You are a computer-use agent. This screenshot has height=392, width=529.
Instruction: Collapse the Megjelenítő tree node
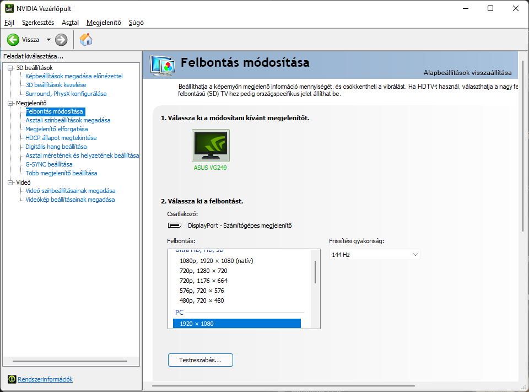pos(10,103)
